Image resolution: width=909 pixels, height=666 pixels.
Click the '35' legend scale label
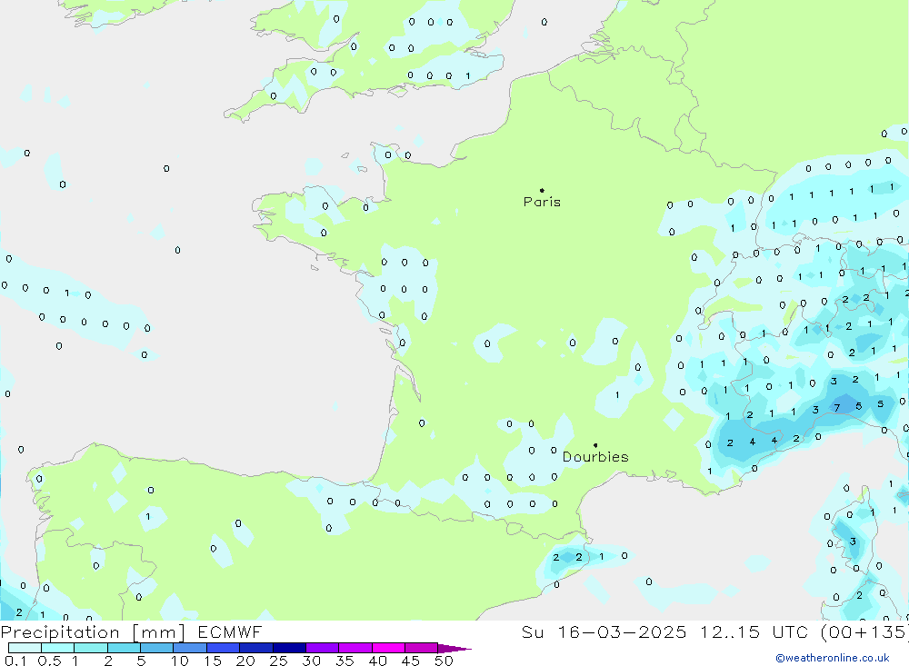click(345, 661)
